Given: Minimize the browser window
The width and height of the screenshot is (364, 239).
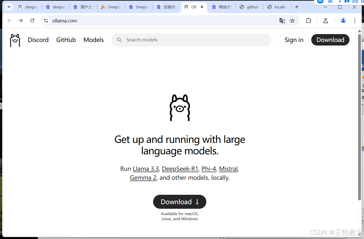Looking at the screenshot, I should [x=325, y=7].
